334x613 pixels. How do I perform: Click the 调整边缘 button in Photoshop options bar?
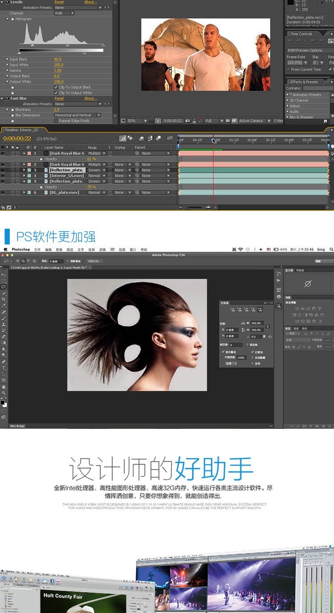(95, 261)
